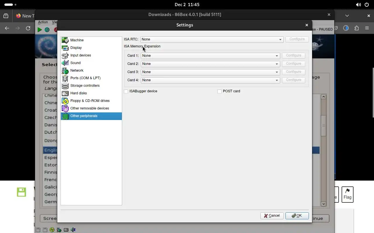Open the Activities overview pill
This screenshot has width=374, height=233.
coord(11,5)
